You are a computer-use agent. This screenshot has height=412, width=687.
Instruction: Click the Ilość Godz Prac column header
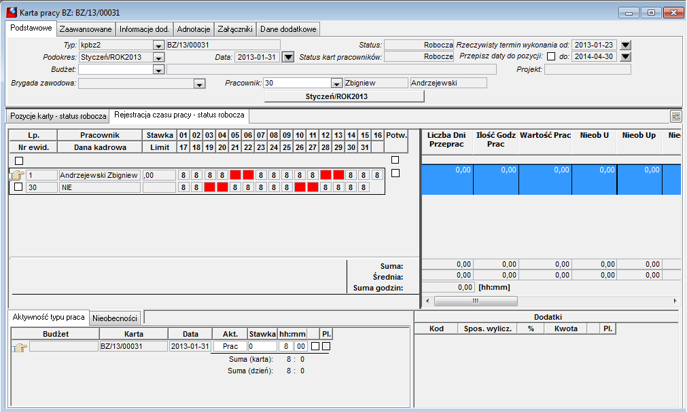495,140
